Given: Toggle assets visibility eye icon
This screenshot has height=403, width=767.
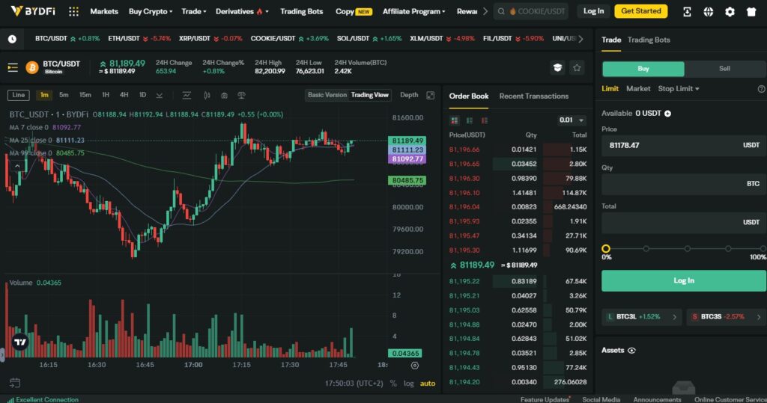Looking at the screenshot, I should [631, 351].
